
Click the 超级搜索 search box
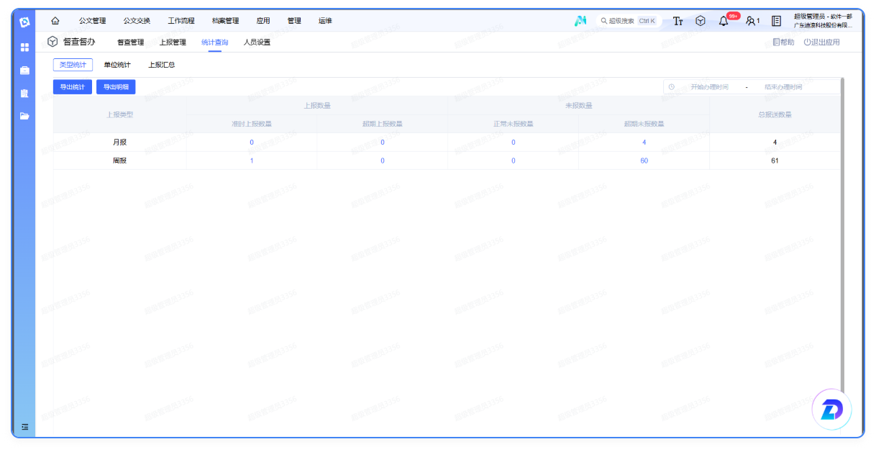click(x=628, y=21)
